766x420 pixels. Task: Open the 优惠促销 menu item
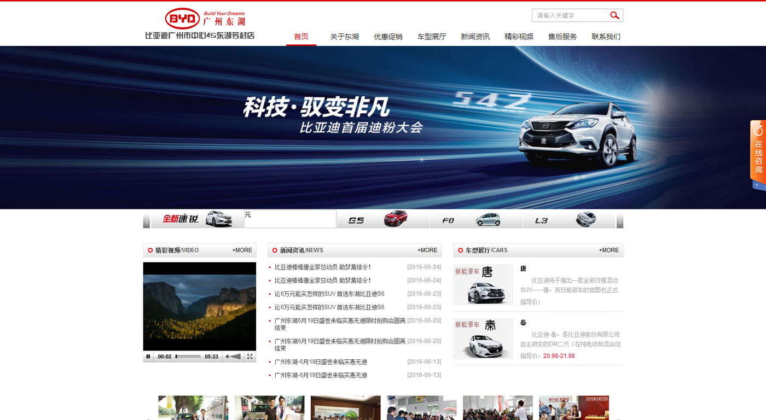click(x=388, y=37)
